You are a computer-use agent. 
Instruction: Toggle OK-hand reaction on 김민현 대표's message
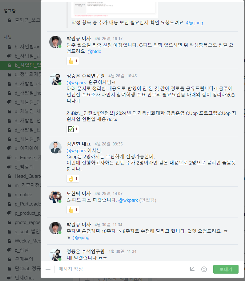click(x=73, y=179)
